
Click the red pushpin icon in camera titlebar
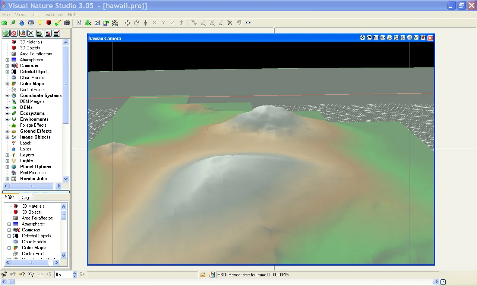point(423,38)
